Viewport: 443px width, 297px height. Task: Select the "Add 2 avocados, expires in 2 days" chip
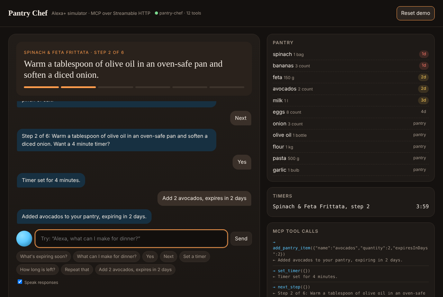(135, 270)
